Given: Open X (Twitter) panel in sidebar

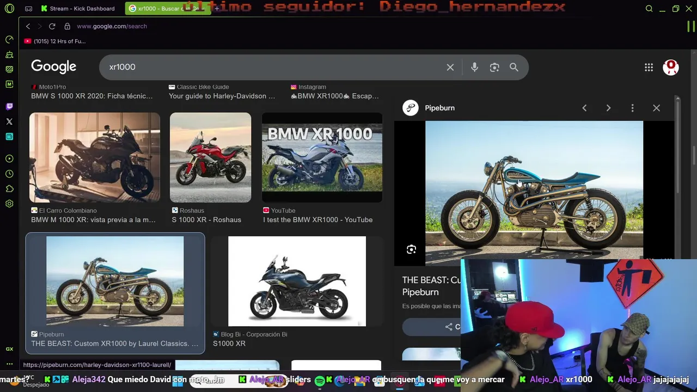Looking at the screenshot, I should pos(9,121).
